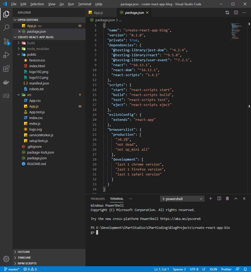Click master branch indicator in status bar
Image resolution: width=251 pixels, height=272 pixels.
pyautogui.click(x=12, y=269)
